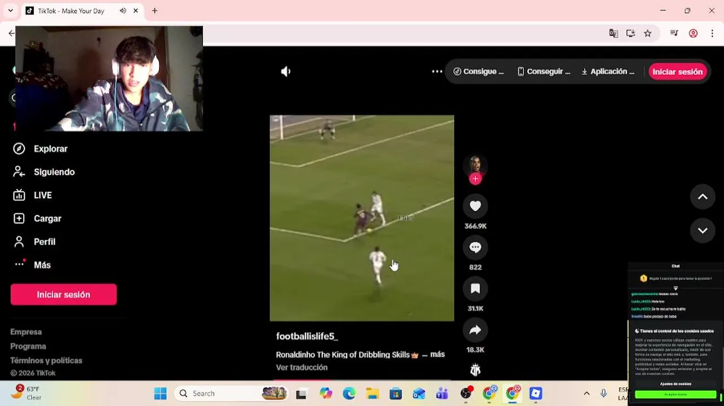This screenshot has height=406, width=724.
Task: Click Ver traducción under caption
Action: (x=302, y=367)
